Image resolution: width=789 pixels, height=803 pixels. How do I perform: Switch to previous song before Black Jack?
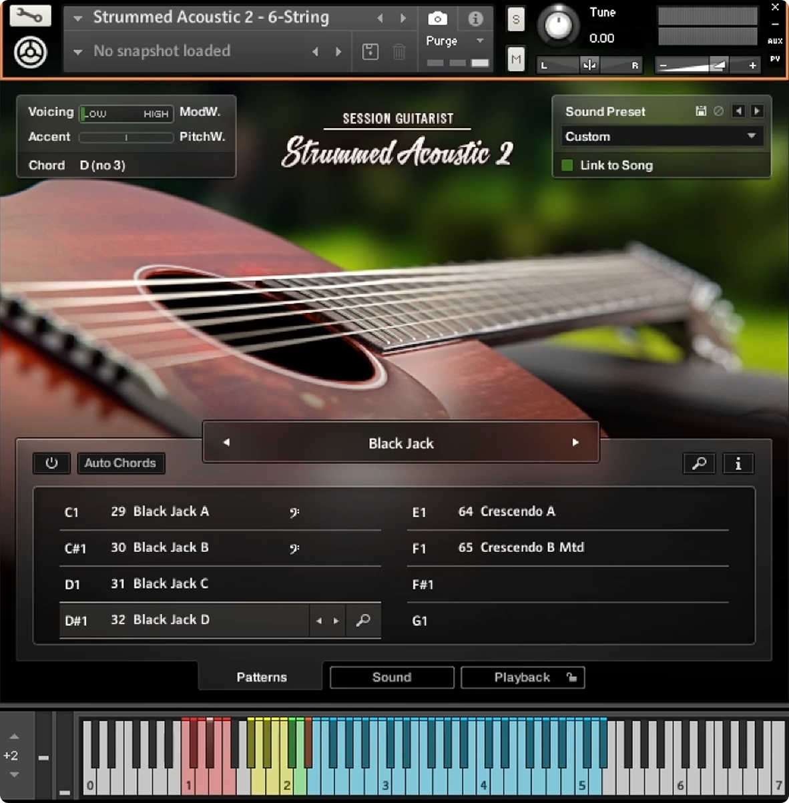tap(226, 442)
